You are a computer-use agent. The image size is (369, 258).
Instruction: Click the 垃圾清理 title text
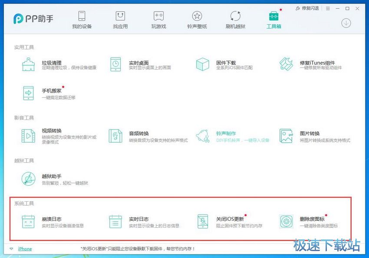pyautogui.click(x=52, y=63)
